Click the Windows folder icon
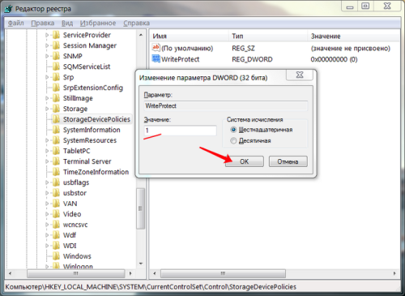Image resolution: width=405 pixels, height=296 pixels. 56,256
